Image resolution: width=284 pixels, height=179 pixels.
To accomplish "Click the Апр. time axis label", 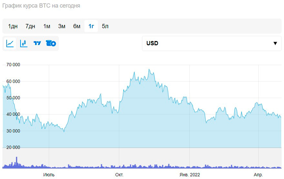I will 258,175.
